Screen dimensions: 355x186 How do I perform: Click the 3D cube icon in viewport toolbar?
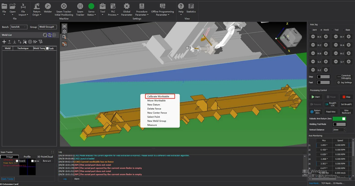(x=64, y=32)
